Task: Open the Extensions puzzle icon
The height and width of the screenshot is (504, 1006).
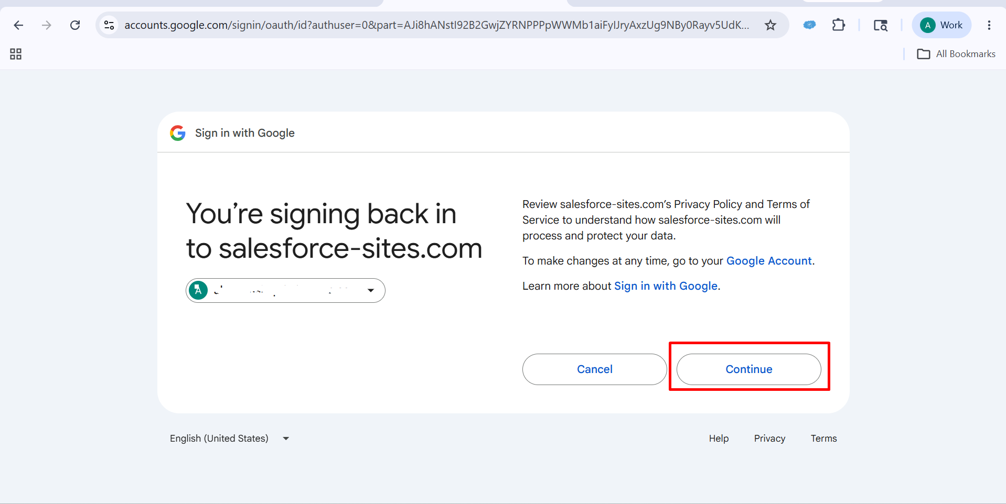Action: tap(838, 25)
